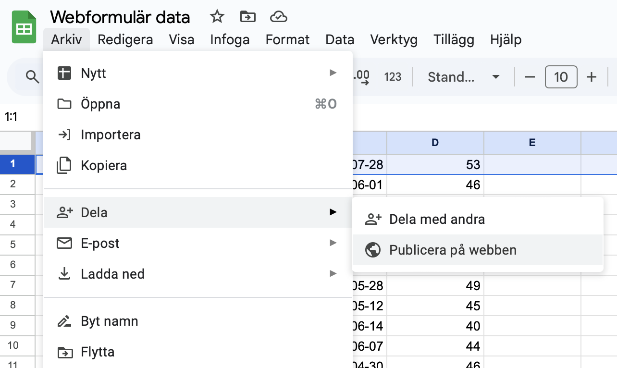Click the font size field showing 10

coord(561,77)
